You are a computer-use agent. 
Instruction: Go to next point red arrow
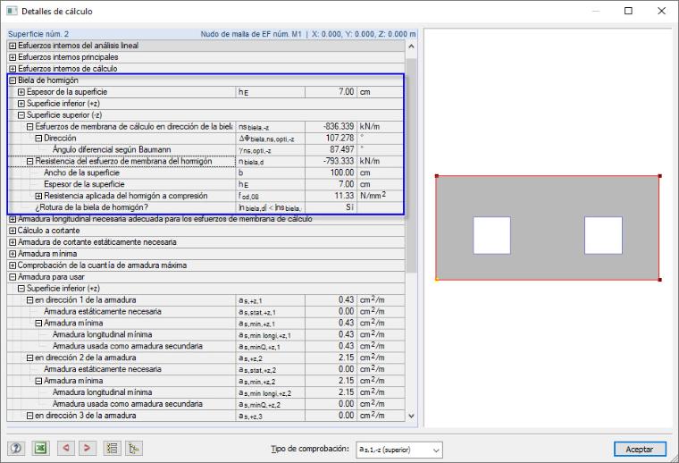coord(87,448)
